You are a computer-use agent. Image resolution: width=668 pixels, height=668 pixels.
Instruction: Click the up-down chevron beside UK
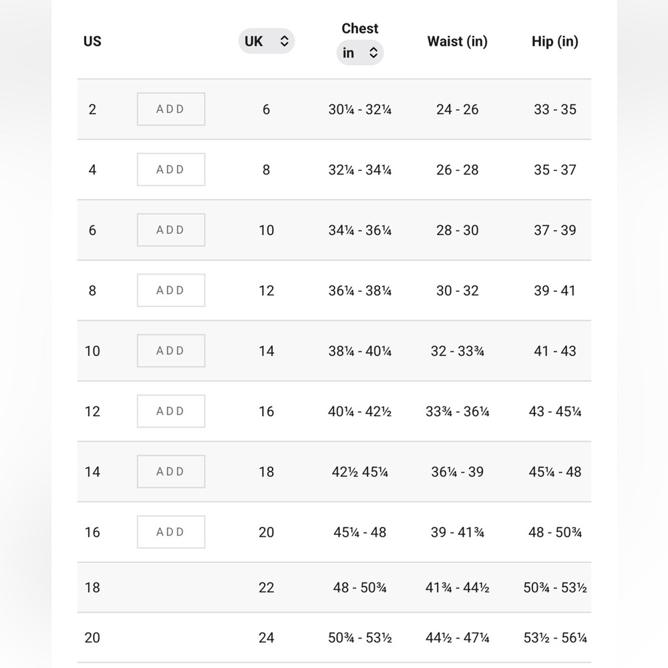pyautogui.click(x=284, y=41)
